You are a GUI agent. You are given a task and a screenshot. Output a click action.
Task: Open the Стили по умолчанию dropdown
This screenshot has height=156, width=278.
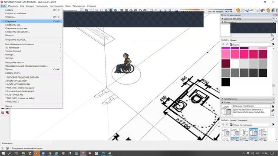click(x=252, y=125)
